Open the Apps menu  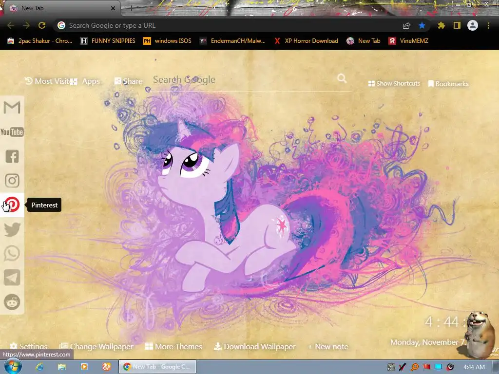85,81
